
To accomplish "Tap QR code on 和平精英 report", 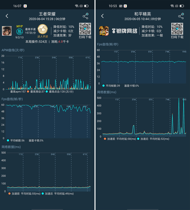I will point(177,29).
